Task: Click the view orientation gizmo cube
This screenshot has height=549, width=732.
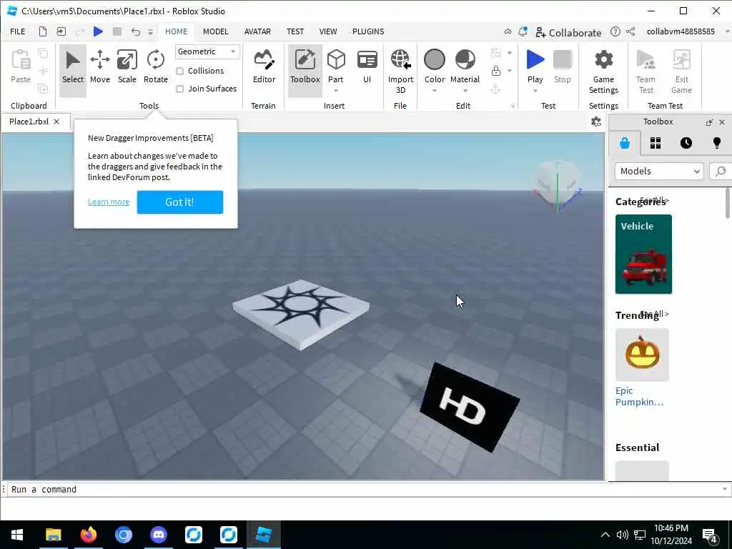Action: pos(558,185)
